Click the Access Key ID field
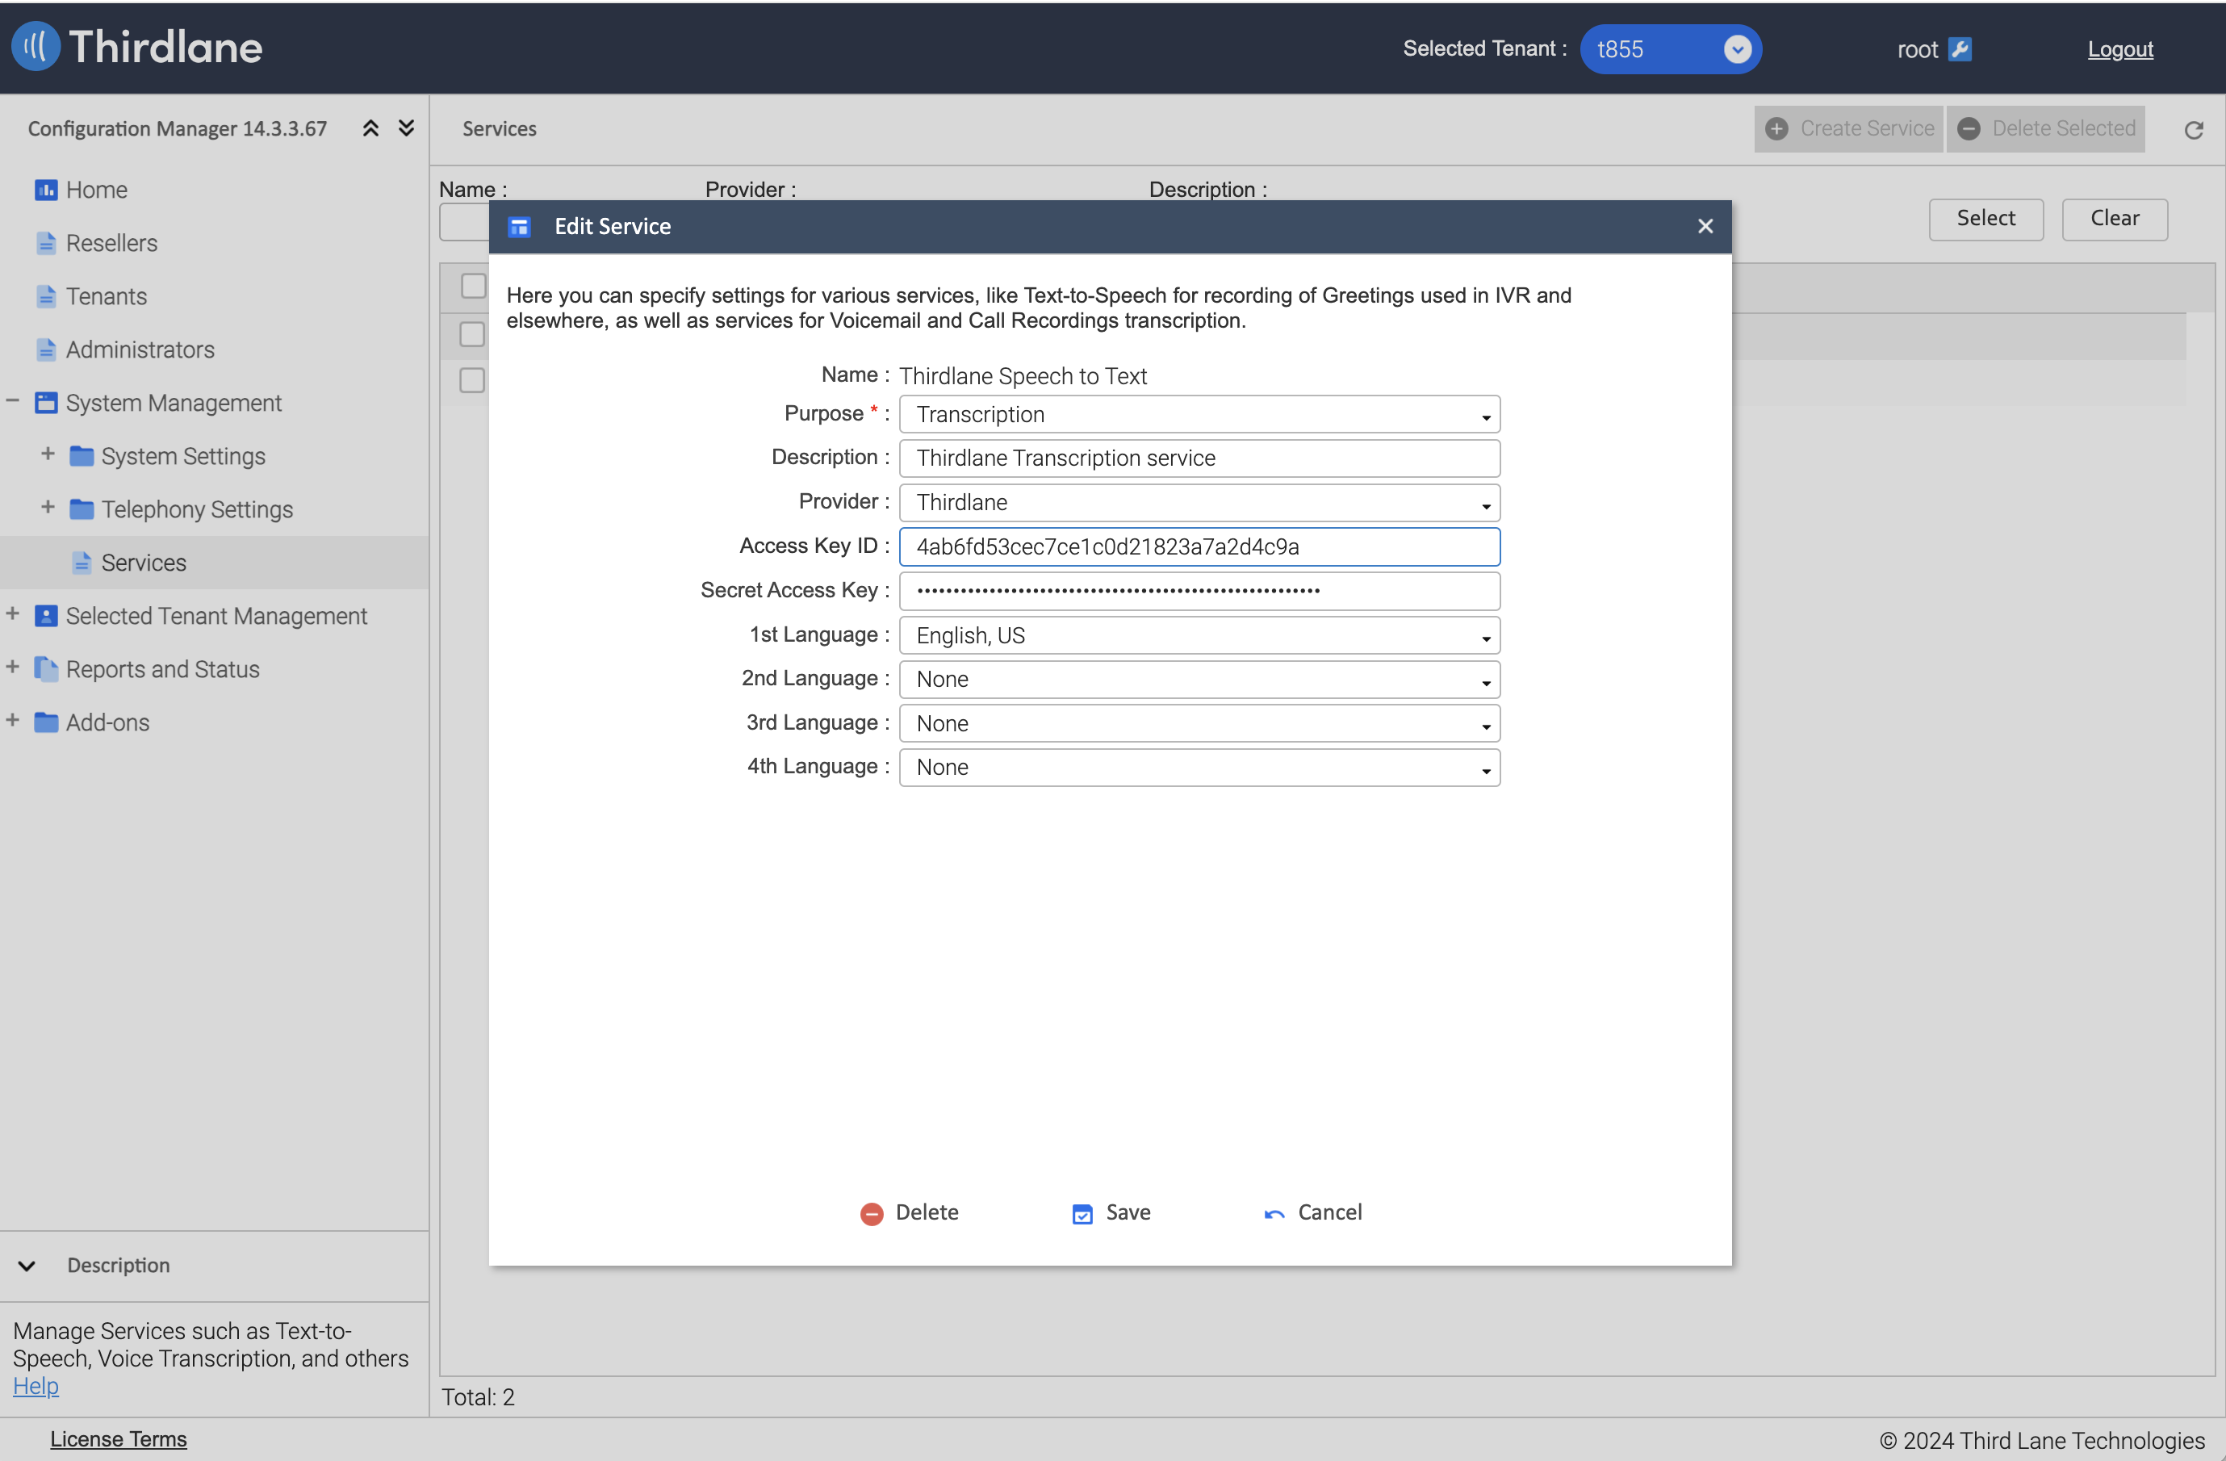The height and width of the screenshot is (1461, 2226). tap(1199, 547)
